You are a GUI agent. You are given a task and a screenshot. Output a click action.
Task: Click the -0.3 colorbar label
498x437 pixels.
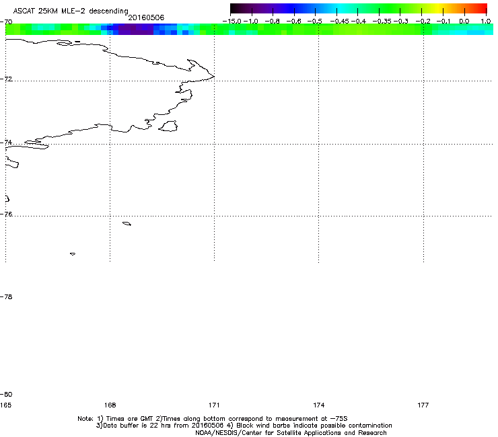point(401,21)
